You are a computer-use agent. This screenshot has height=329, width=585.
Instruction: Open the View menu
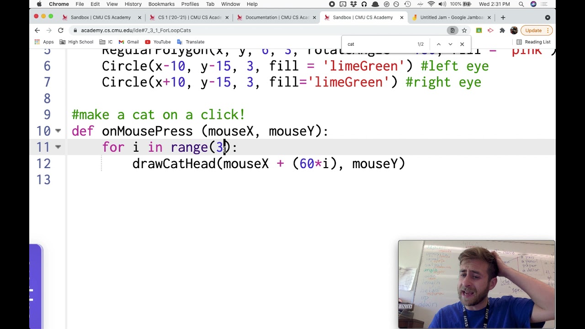(x=112, y=4)
